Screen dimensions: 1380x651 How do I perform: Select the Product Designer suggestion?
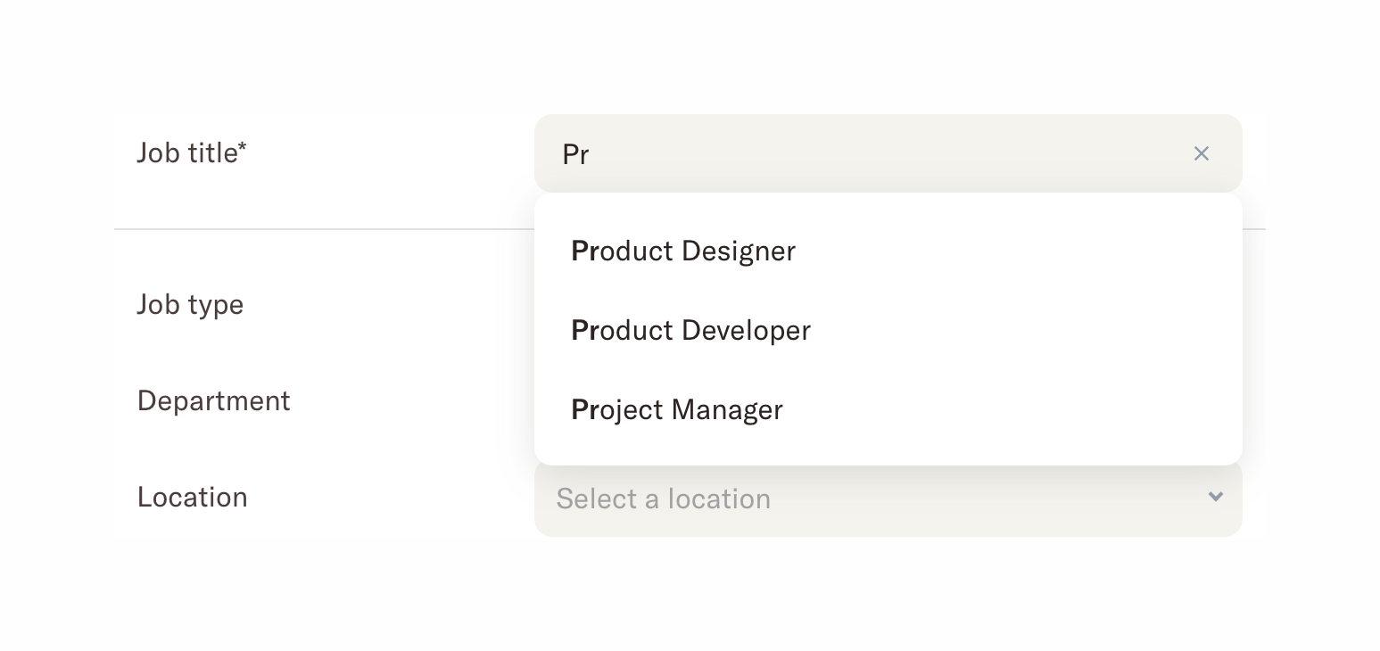683,251
